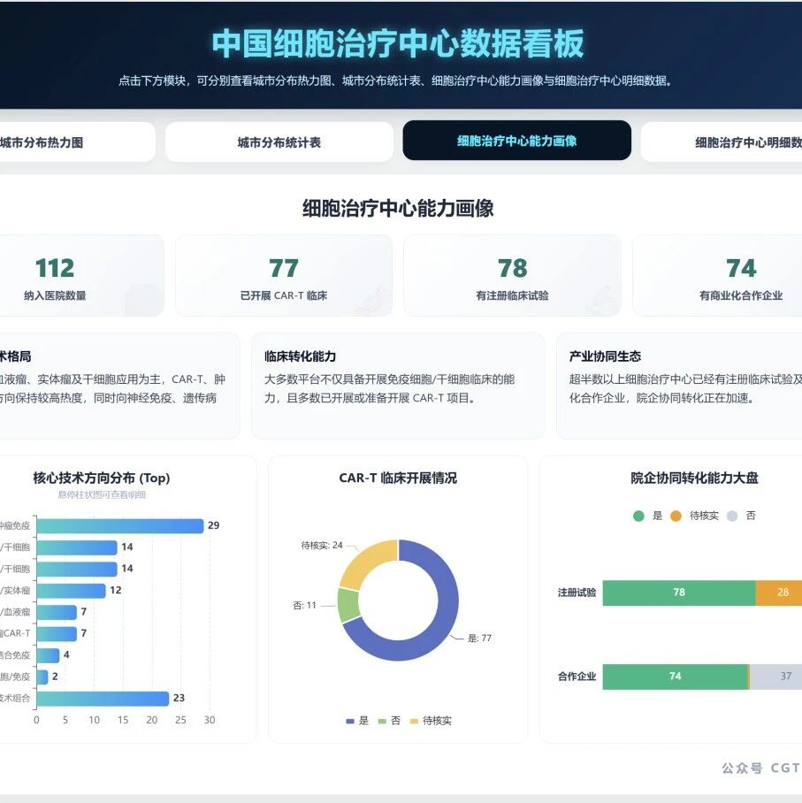Viewport: 802px width, 803px height.
Task: Click the 技术组合 bar showing 23
Action: pyautogui.click(x=103, y=698)
